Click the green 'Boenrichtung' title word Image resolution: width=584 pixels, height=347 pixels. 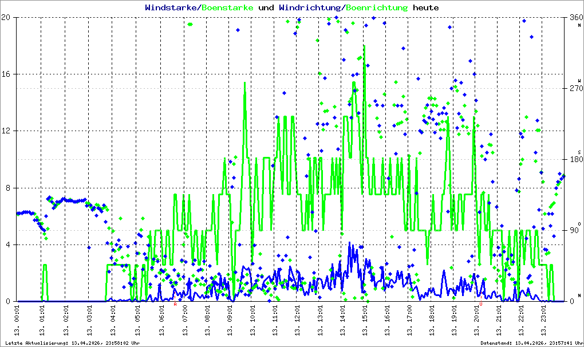(377, 7)
